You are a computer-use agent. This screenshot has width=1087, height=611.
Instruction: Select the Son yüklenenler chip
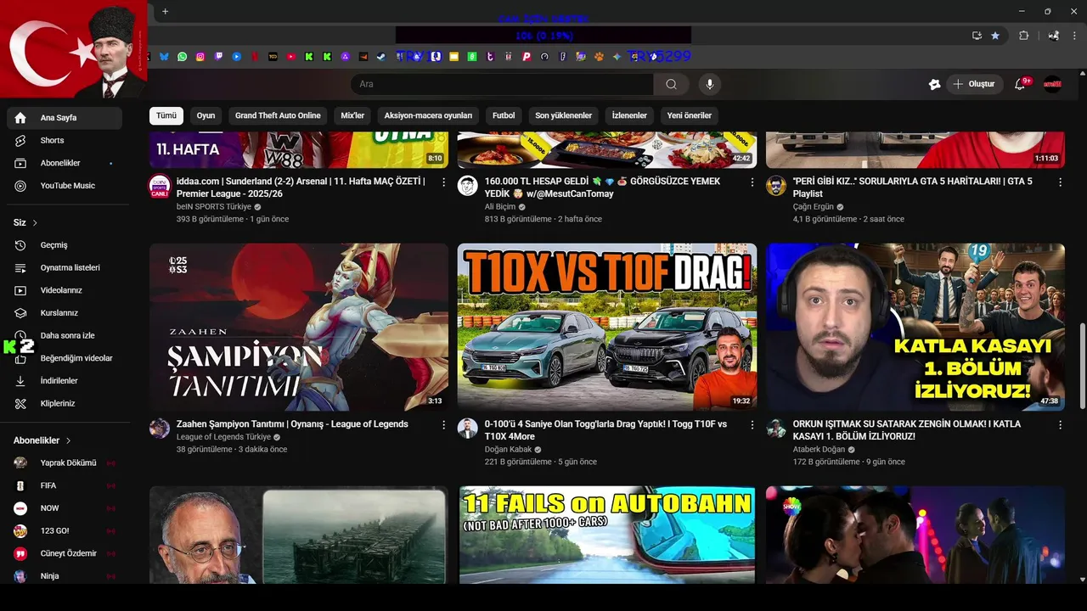[x=563, y=115]
